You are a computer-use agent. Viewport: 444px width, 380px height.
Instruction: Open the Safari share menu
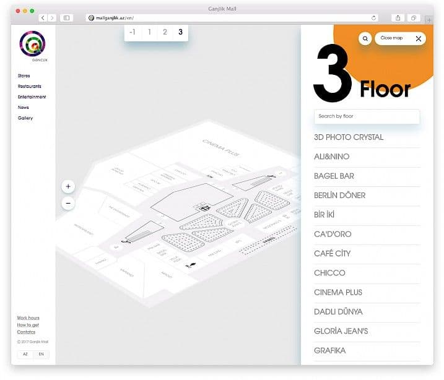(398, 18)
